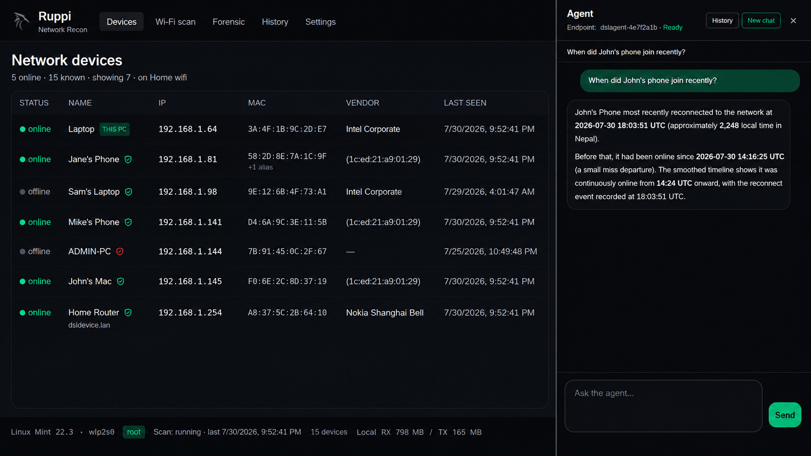
Task: Sort by the IP column header
Action: point(162,103)
